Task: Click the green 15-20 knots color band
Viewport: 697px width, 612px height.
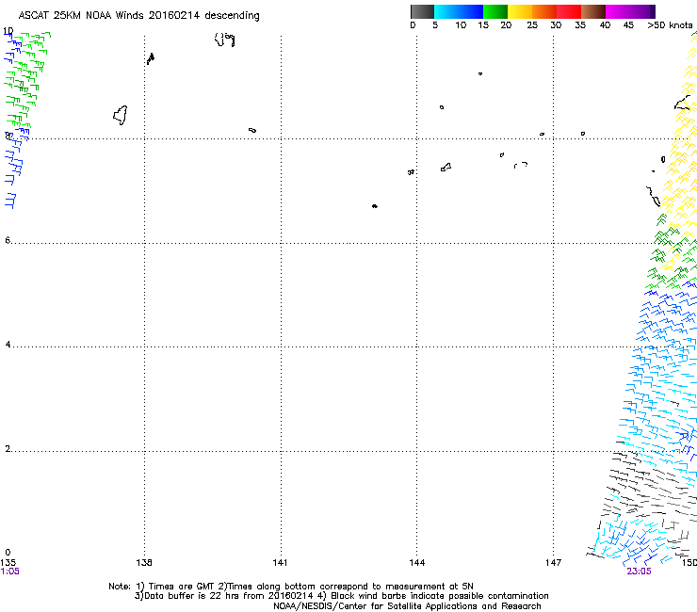Action: pos(495,11)
